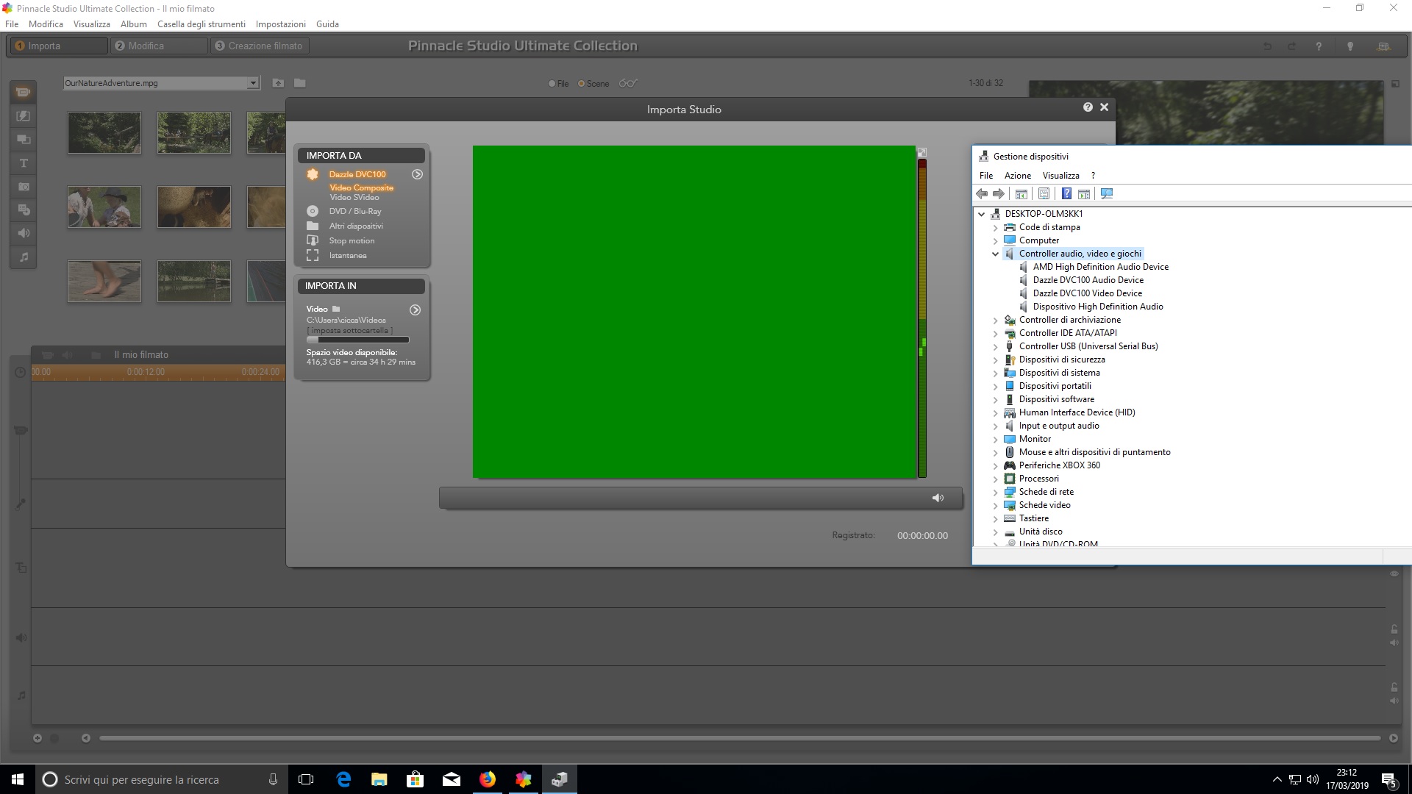Select File view radio button
The image size is (1412, 794).
click(552, 84)
